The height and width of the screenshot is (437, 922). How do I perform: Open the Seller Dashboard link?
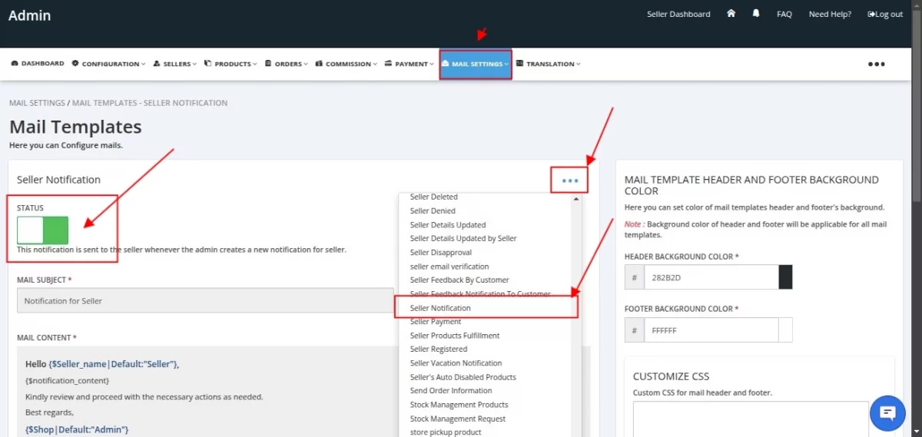pyautogui.click(x=678, y=14)
